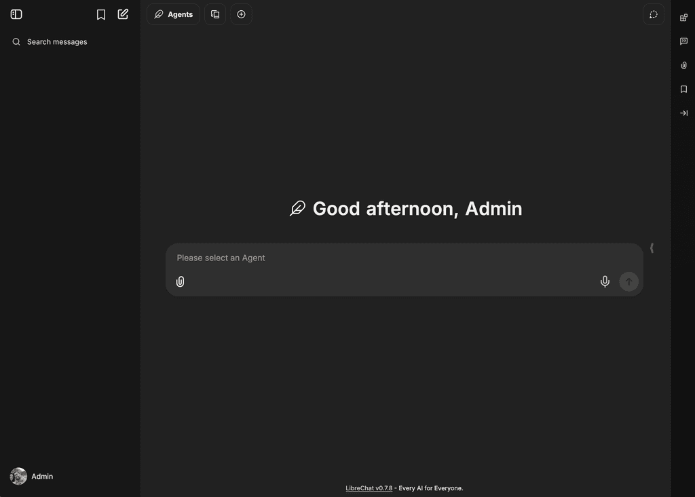Open the Bookmarks icon in the right panel
Viewport: 695px width, 497px height.
pyautogui.click(x=683, y=90)
